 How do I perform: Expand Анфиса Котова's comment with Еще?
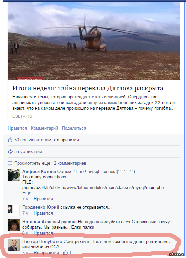[27, 193]
